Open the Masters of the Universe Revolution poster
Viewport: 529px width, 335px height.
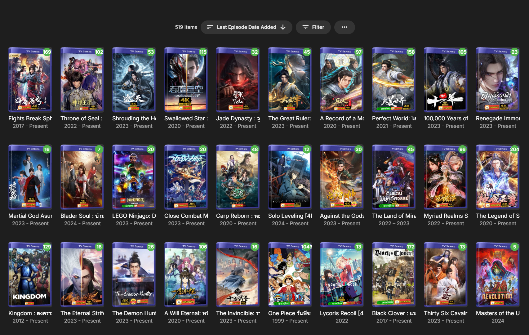498,275
